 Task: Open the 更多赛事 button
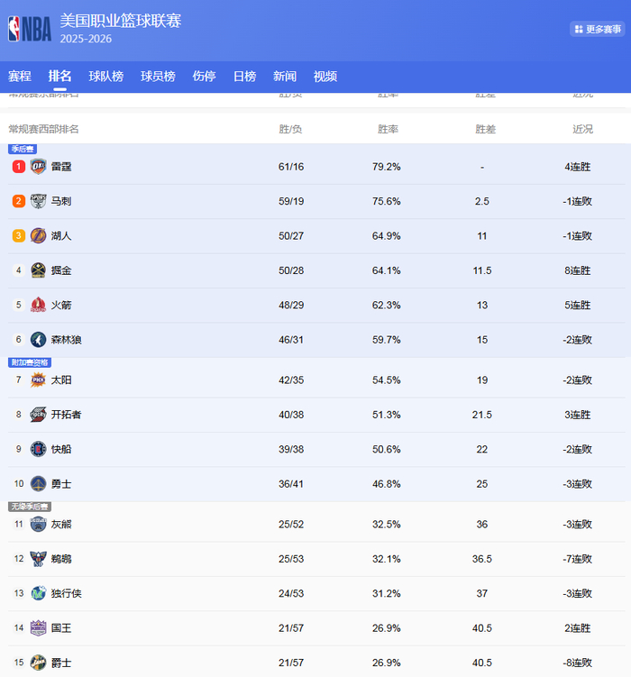click(598, 29)
